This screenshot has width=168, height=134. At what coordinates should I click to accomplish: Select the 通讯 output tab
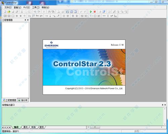[26, 127]
